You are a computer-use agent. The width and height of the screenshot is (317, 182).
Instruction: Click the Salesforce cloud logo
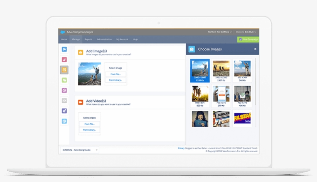click(x=63, y=32)
